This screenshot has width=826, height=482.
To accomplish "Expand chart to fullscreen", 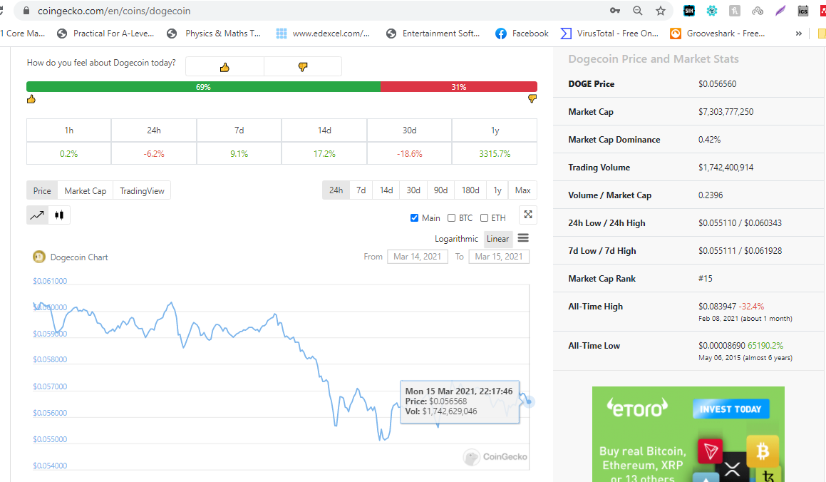I will 527,215.
